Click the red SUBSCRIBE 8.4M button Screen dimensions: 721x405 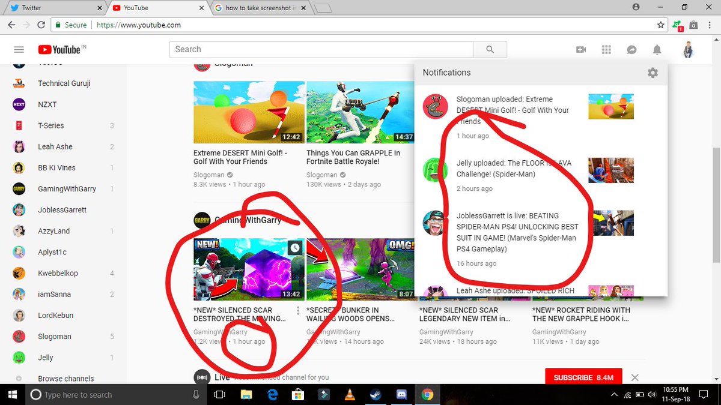pyautogui.click(x=583, y=377)
